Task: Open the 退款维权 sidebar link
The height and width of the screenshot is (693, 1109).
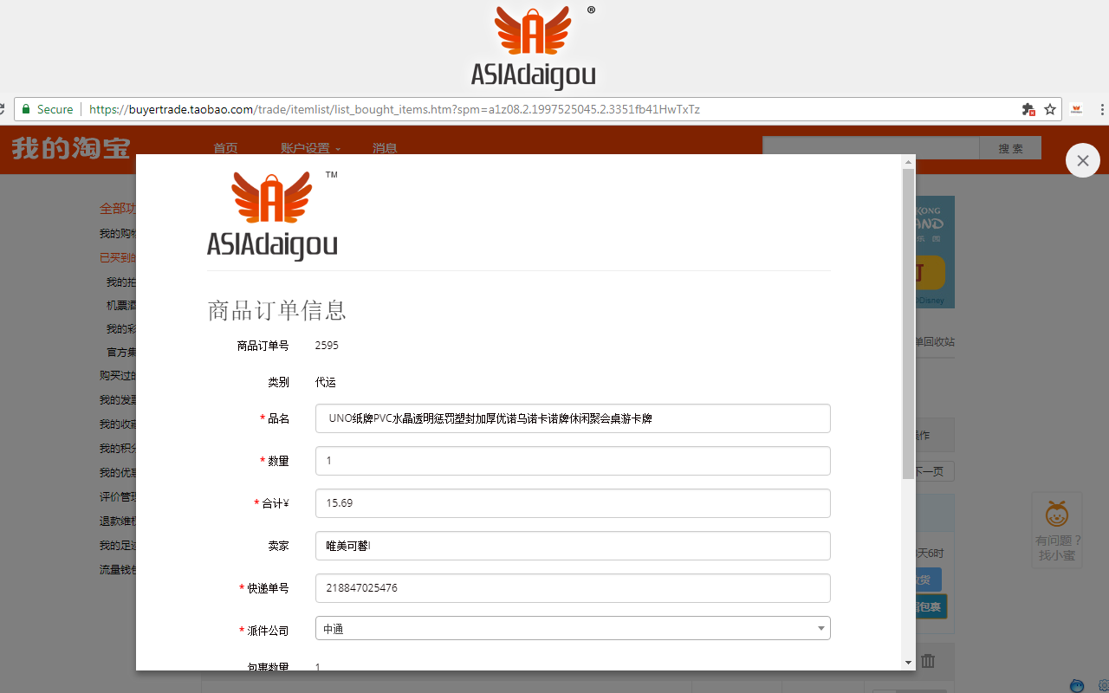Action: click(x=118, y=521)
